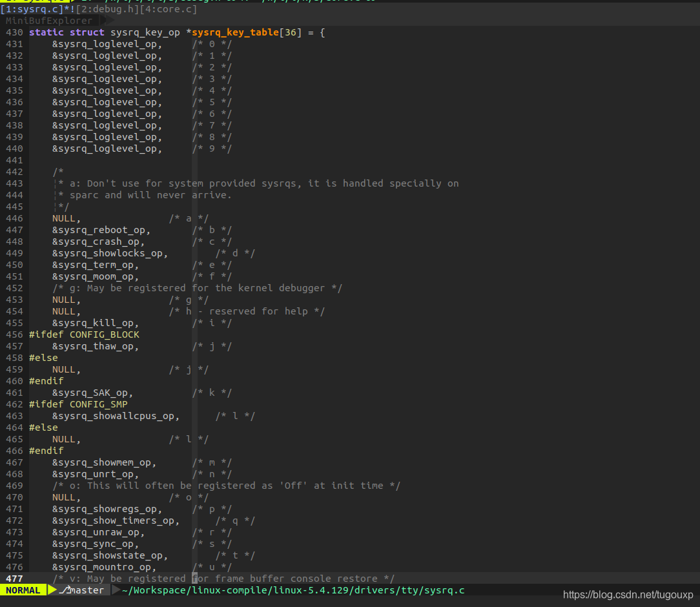Image resolution: width=700 pixels, height=607 pixels.
Task: Click '#ifdef CONFIG_BLOCK' on line 456
Action: click(x=84, y=334)
